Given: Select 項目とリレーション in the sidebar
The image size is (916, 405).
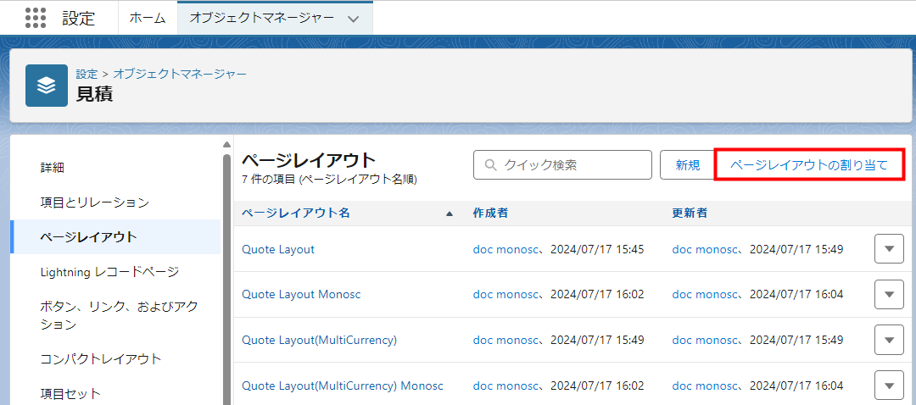Looking at the screenshot, I should coord(94,202).
